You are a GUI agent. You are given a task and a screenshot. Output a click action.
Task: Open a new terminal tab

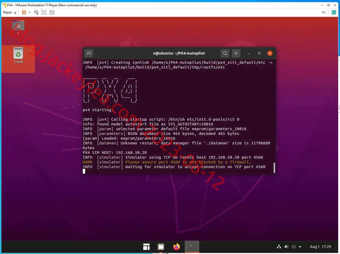(89, 53)
